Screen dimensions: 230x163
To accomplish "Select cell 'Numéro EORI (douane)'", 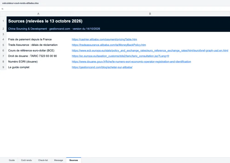I will tap(39, 62).
